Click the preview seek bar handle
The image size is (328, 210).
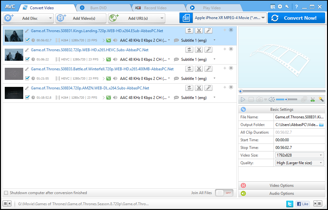240,91
